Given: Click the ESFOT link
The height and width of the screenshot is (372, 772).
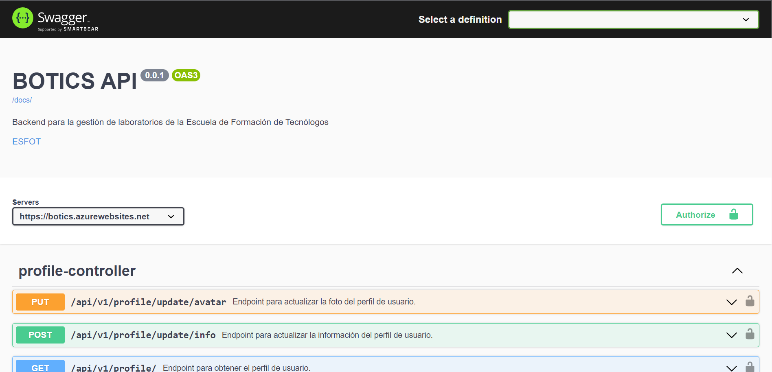Looking at the screenshot, I should click(26, 141).
